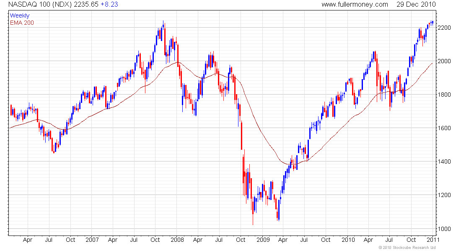This screenshot has width=461, height=251.
Task: Select the EMA 200 legend label
Action: coord(22,23)
